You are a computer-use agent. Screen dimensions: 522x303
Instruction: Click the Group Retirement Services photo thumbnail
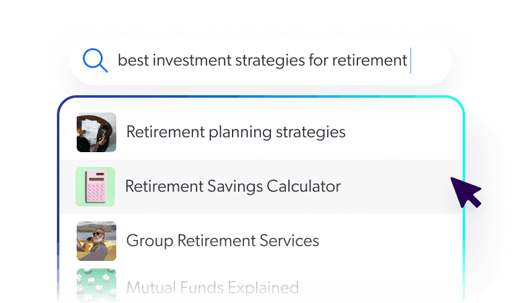click(96, 241)
